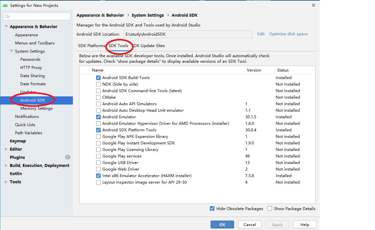Check Emulator Hypervisor Driver for AMD Processors
The image size is (375, 230).
tap(98, 123)
